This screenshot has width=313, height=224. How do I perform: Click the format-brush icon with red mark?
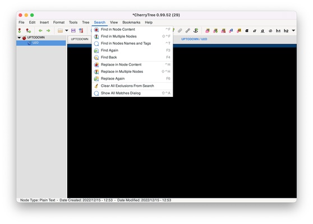(x=223, y=31)
